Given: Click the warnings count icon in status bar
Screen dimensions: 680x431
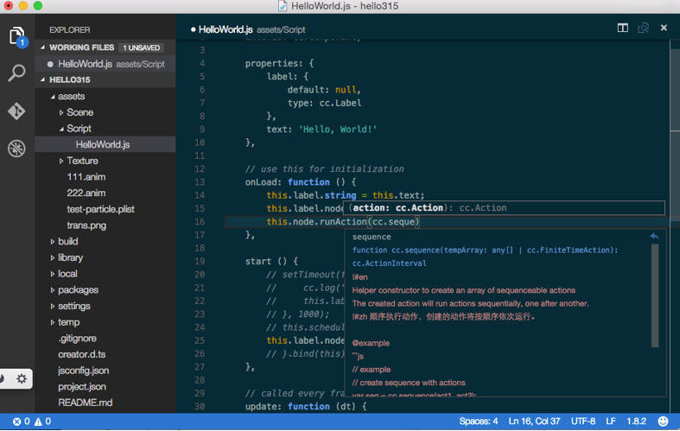Looking at the screenshot, I should point(38,421).
